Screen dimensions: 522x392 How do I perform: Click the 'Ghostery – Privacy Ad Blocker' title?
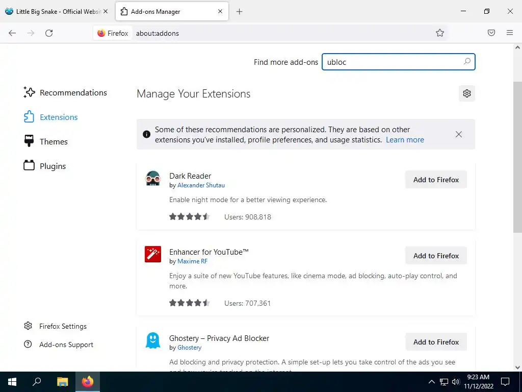pyautogui.click(x=219, y=338)
